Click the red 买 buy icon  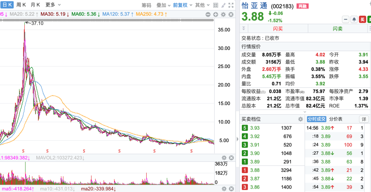point(362,19)
